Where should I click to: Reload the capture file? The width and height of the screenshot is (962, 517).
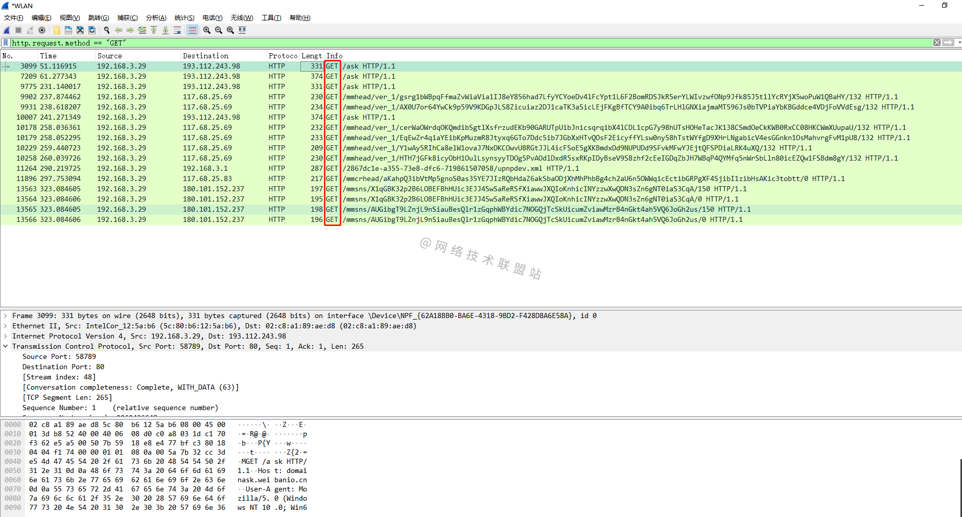pos(92,30)
